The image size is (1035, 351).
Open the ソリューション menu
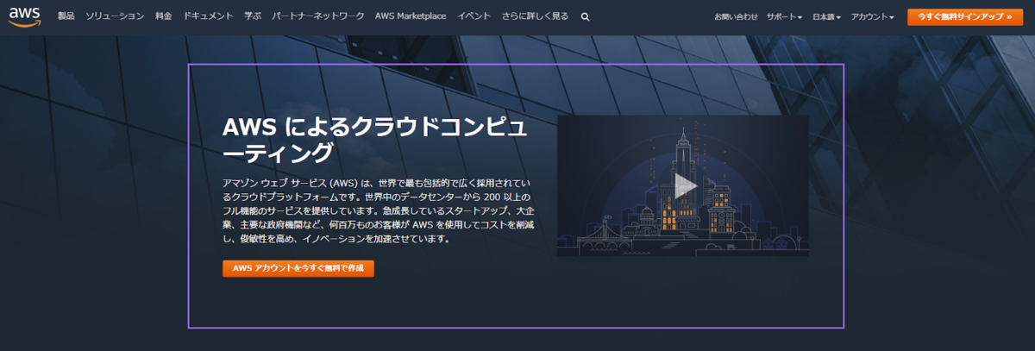(116, 16)
